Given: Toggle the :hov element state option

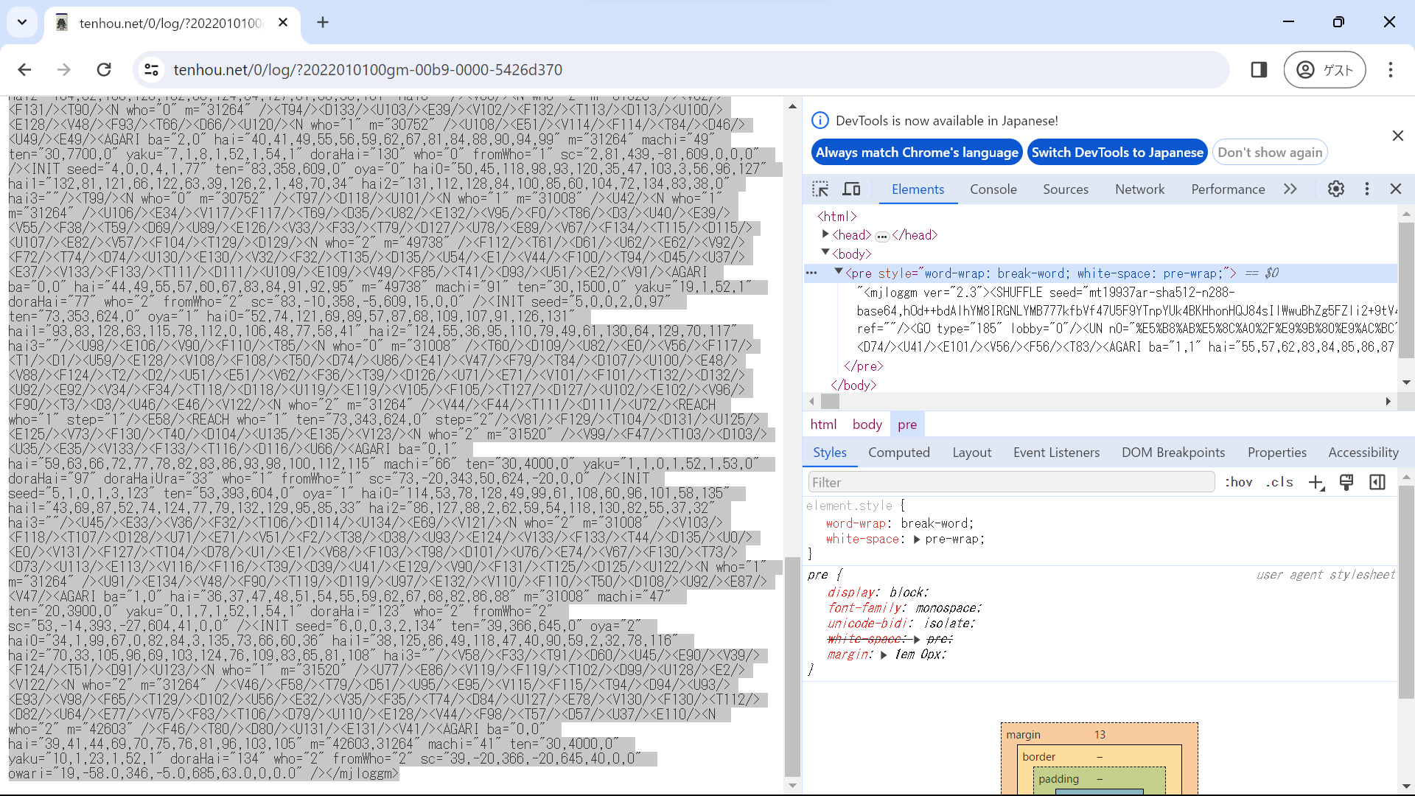Looking at the screenshot, I should pos(1238,482).
